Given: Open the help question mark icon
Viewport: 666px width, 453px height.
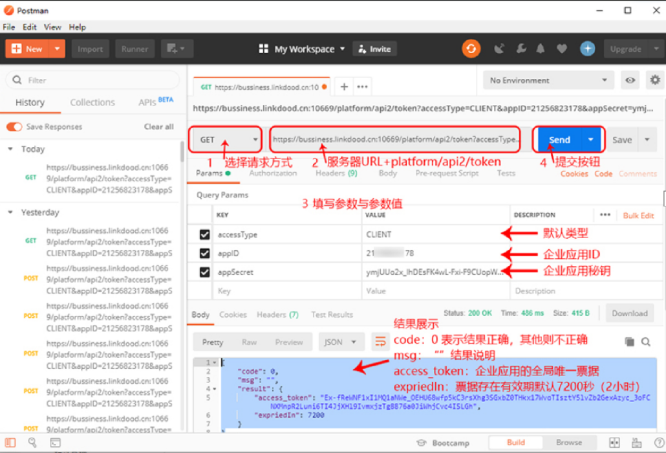Looking at the screenshot, I should click(x=659, y=443).
